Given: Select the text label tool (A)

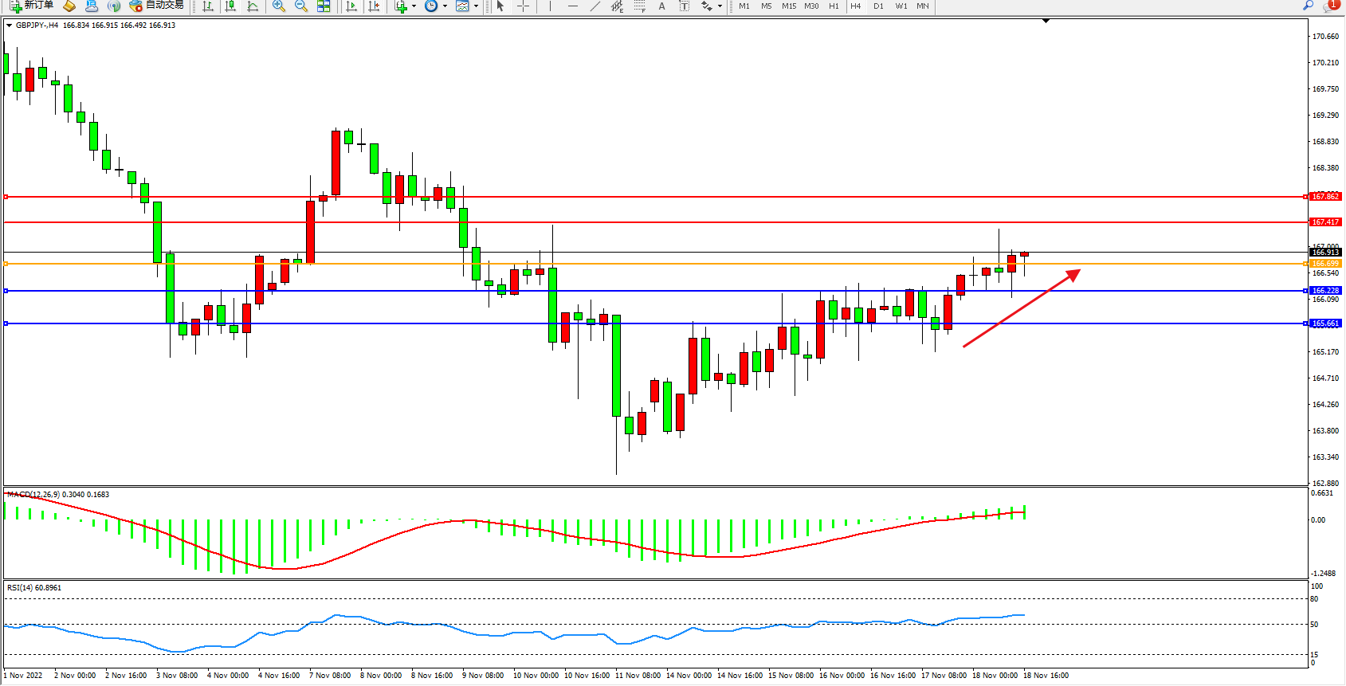Looking at the screenshot, I should tap(661, 6).
